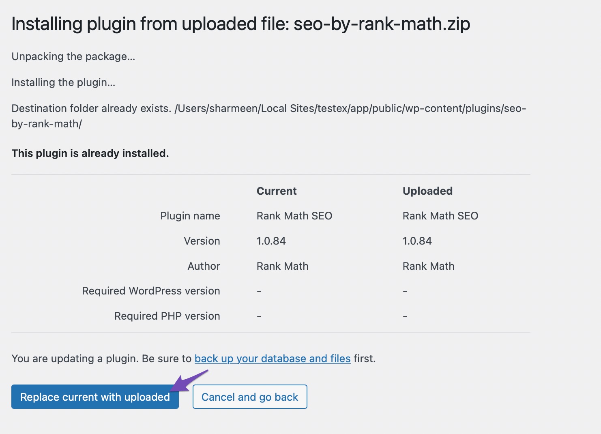Select the page heading Installing plugin from uploaded file

click(x=241, y=24)
